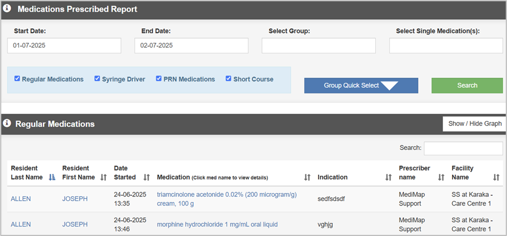Toggle the Short Course checkbox

(x=229, y=79)
